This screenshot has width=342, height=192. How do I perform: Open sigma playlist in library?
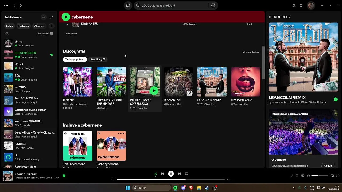[x=29, y=43]
